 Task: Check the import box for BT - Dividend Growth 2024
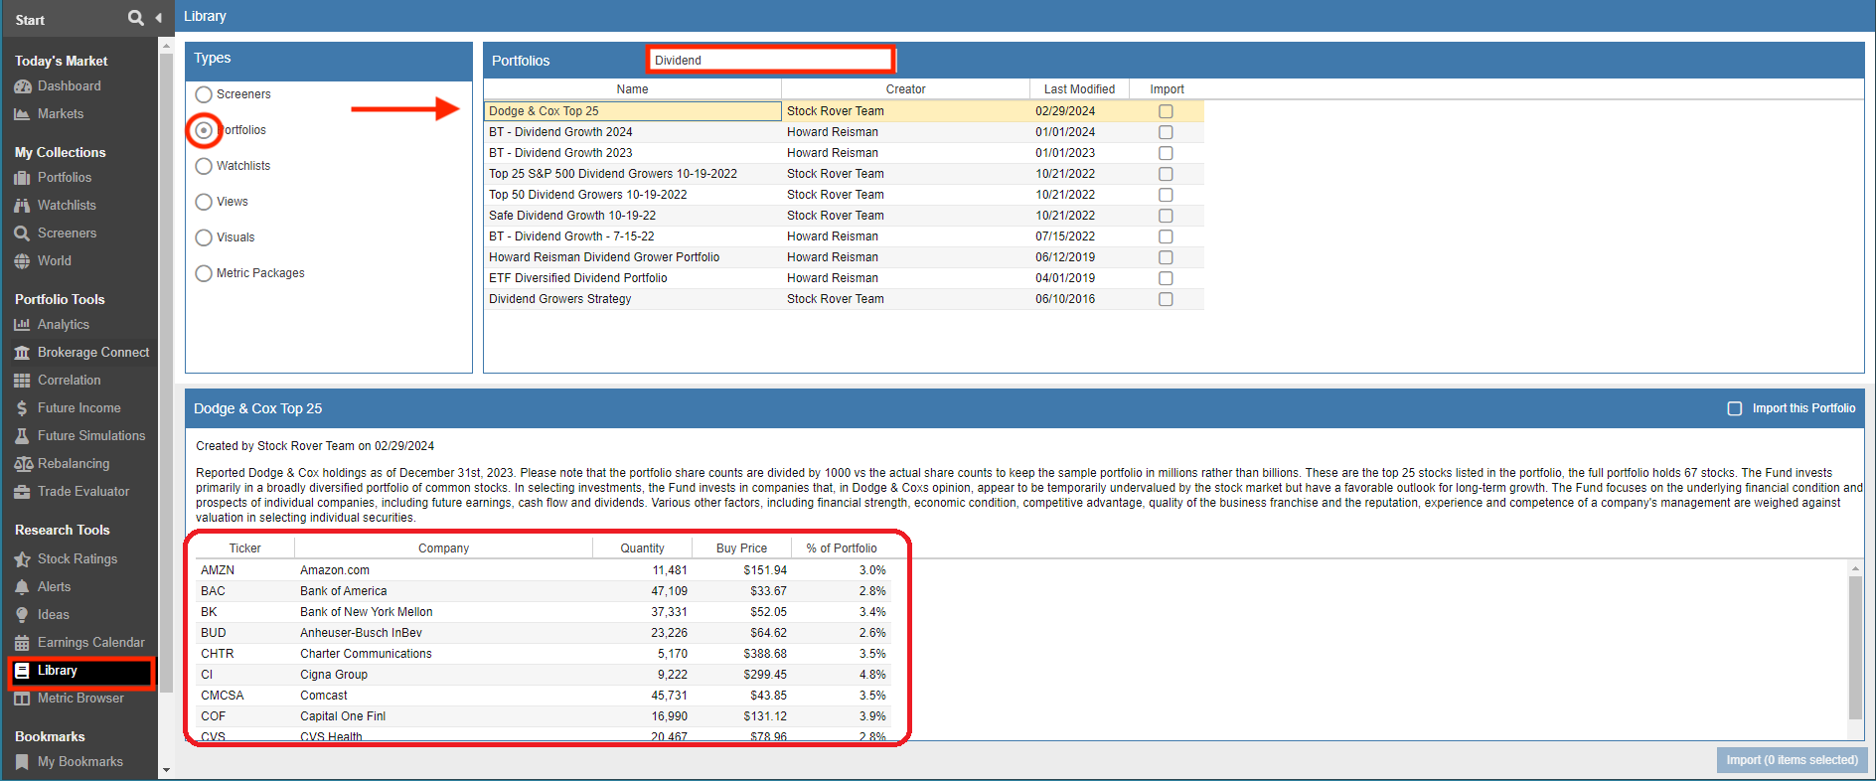pyautogui.click(x=1166, y=132)
